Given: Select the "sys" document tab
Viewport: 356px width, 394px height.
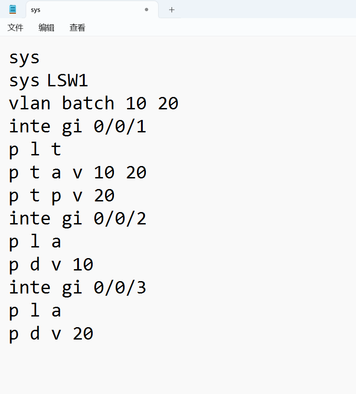Looking at the screenshot, I should click(84, 10).
